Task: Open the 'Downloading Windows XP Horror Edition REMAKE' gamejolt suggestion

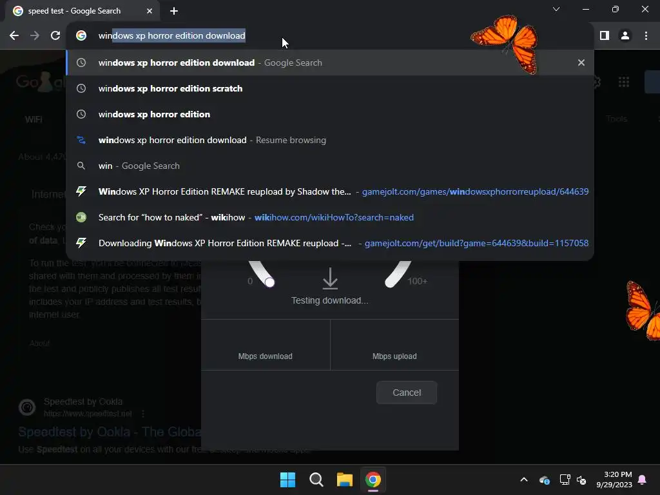Action: point(330,243)
